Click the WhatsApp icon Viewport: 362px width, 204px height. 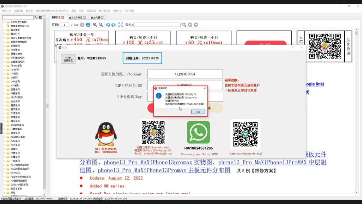(x=198, y=132)
